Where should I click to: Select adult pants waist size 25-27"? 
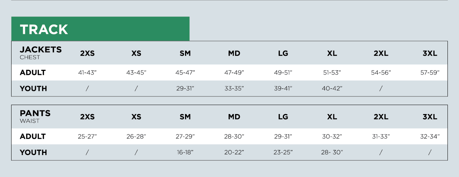coord(87,137)
